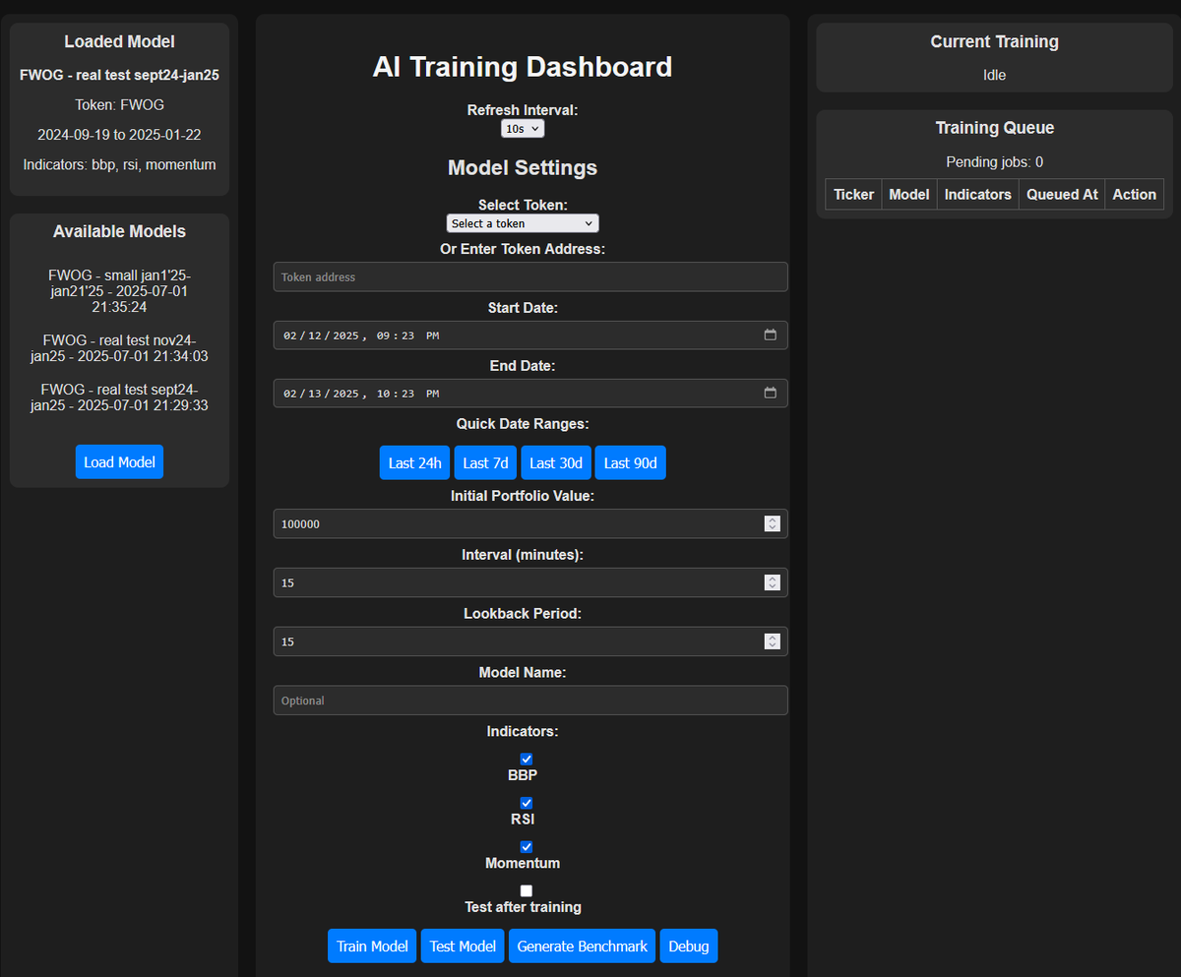1181x977 pixels.
Task: Choose the Last 90d quick range
Action: click(631, 462)
